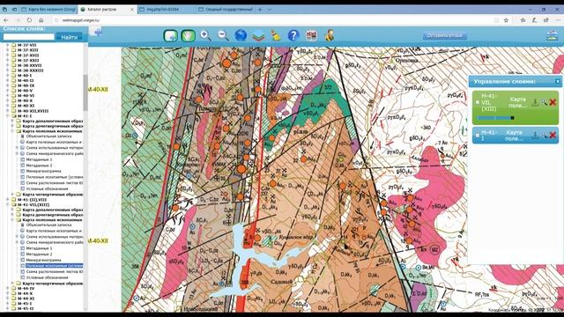Open Карта четвертичных образований under M-41-VII,(XIII)
The image size is (564, 317).
click(x=53, y=284)
